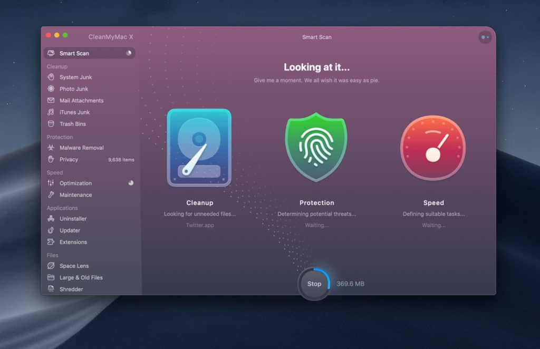This screenshot has height=349, width=540.
Task: Click the Updater icon
Action: [51, 230]
